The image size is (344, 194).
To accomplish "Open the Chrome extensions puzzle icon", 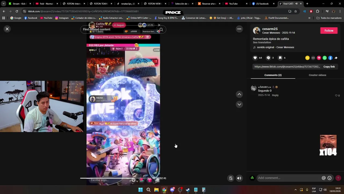I will click(317, 11).
